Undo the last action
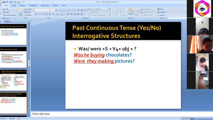This screenshot has width=213, height=120. coord(7,2)
